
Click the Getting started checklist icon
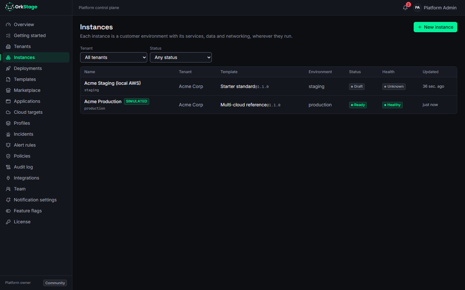[8, 35]
